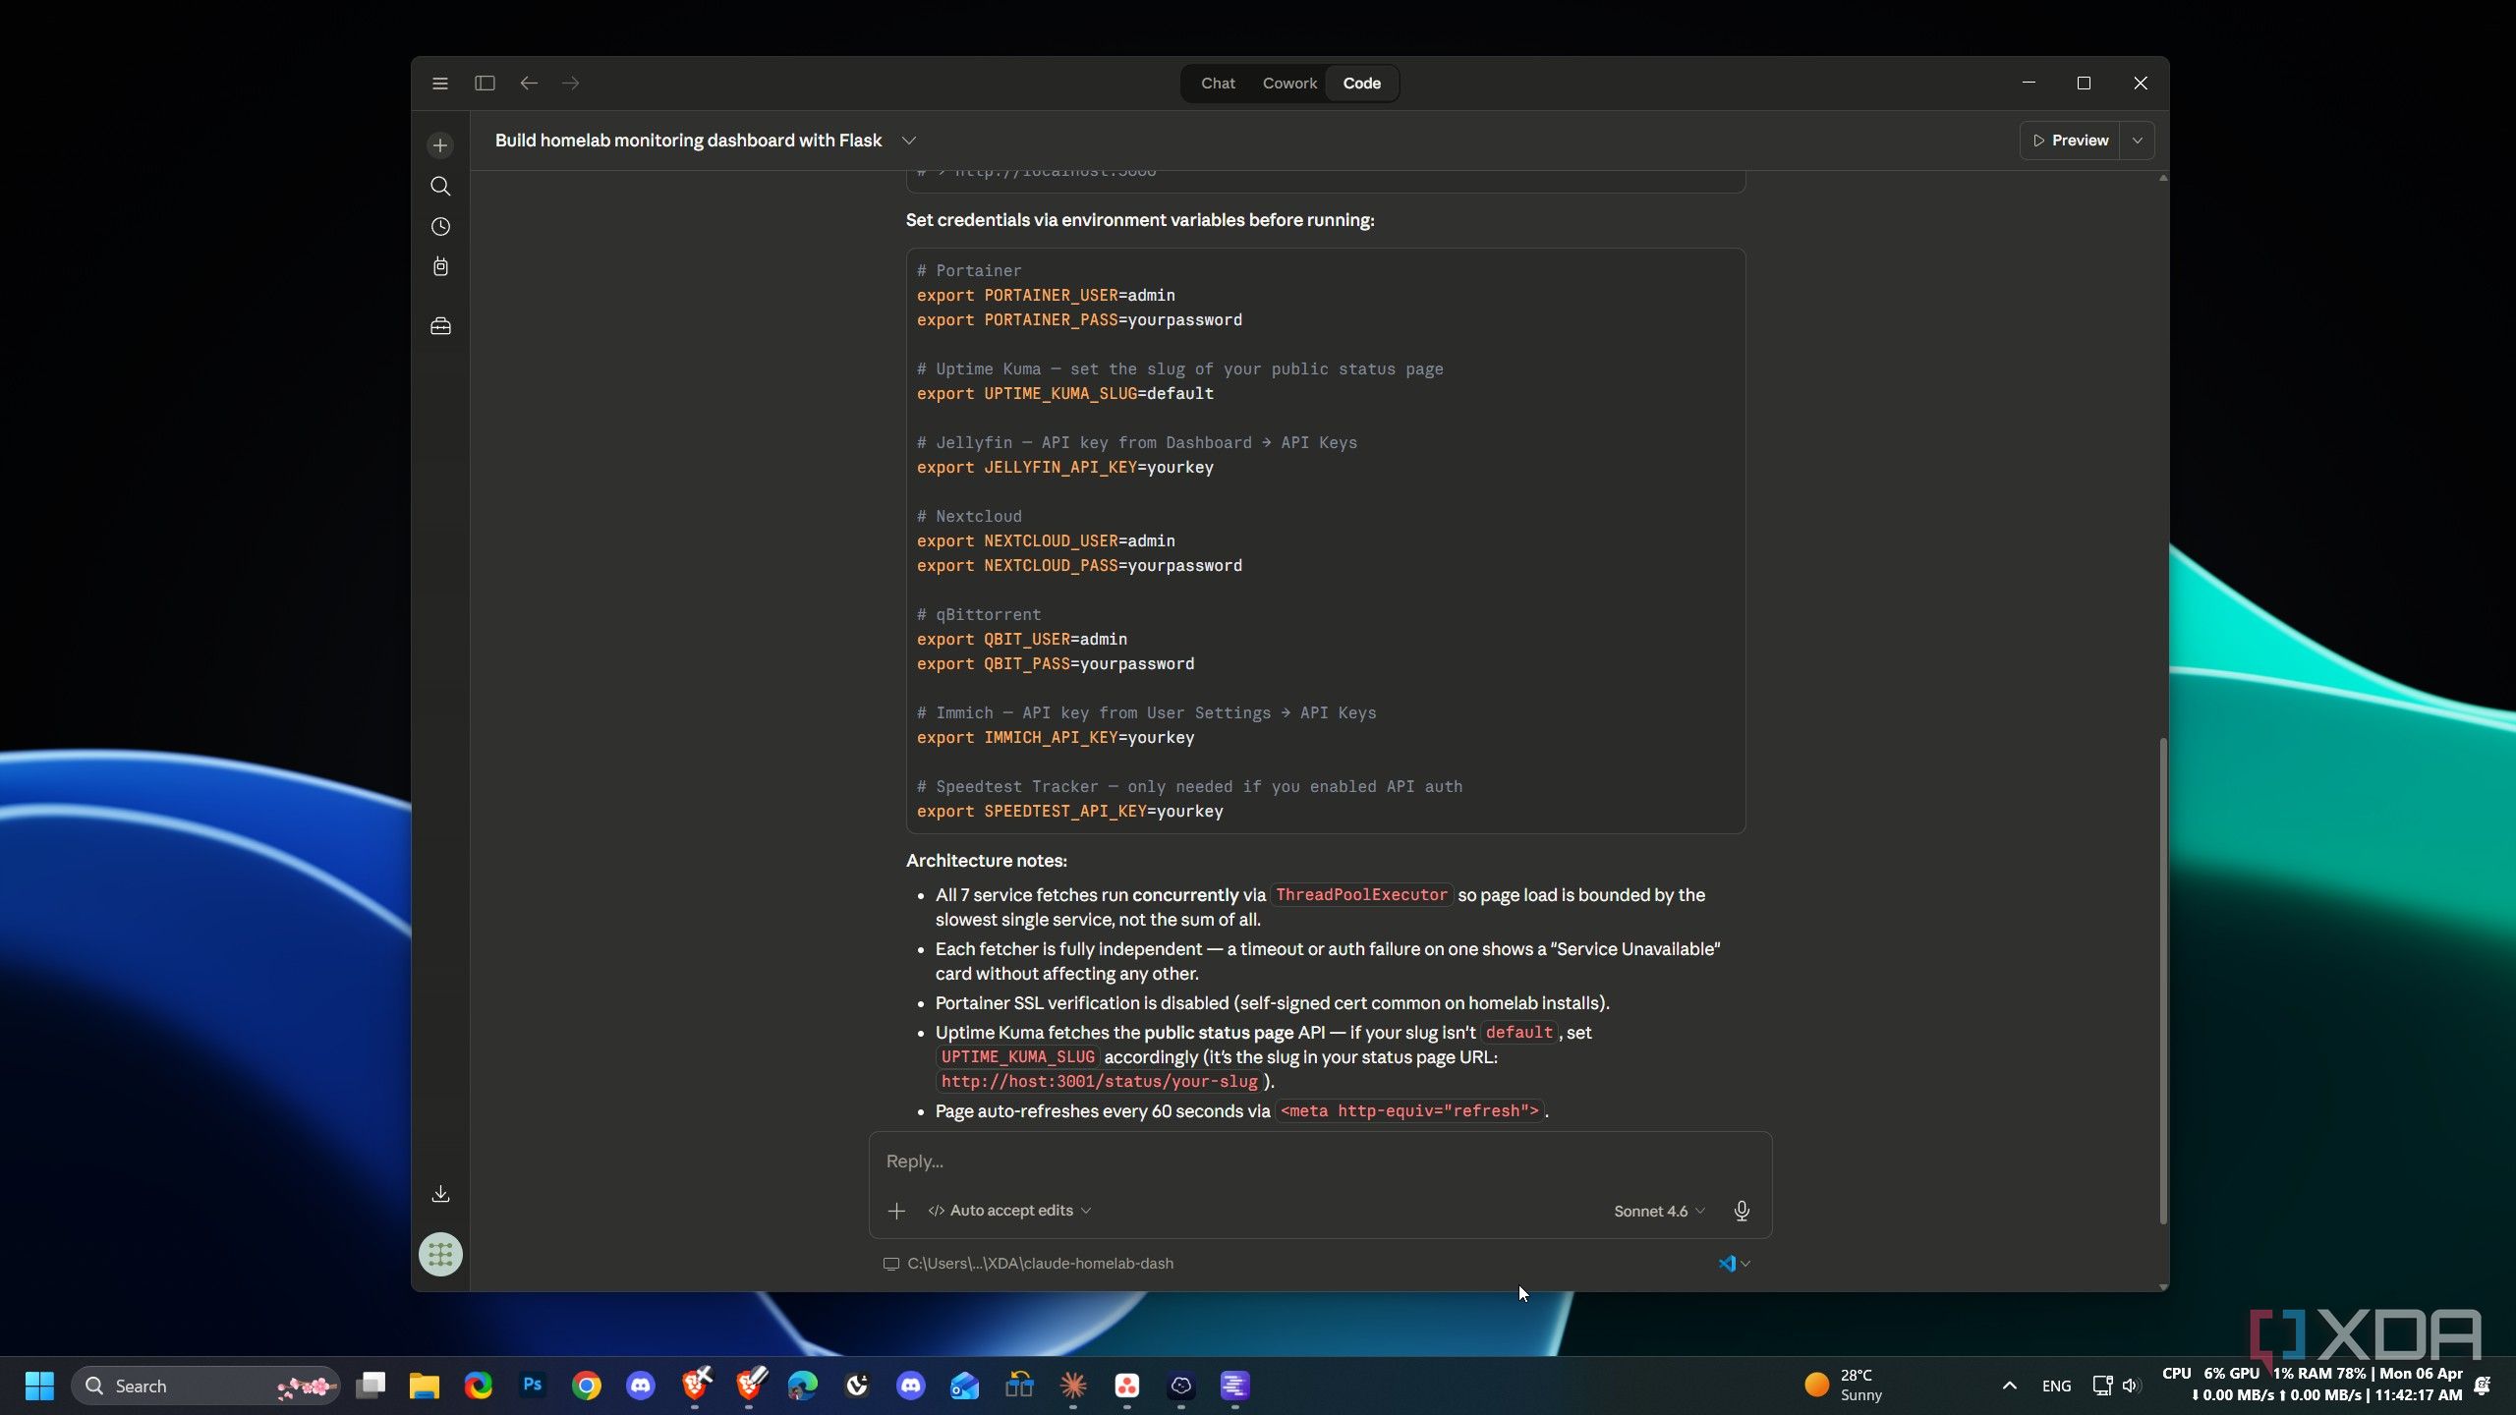Open the notification bell in the tray
Viewport: 2516px width, 1415px height.
point(2482,1386)
